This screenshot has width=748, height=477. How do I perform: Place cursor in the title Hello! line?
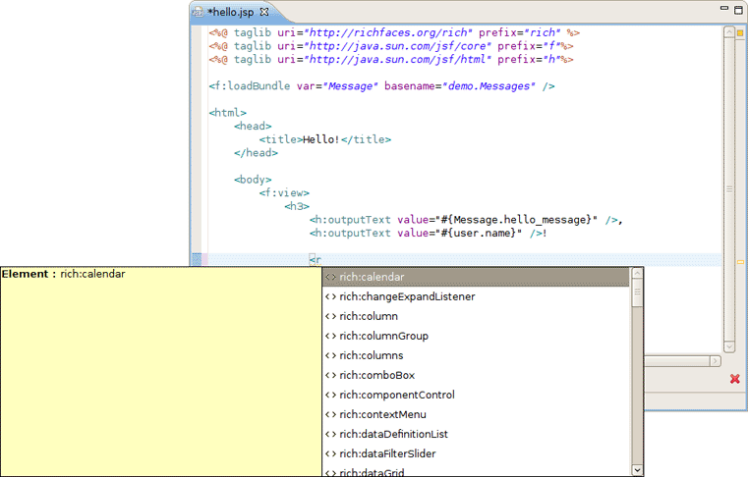click(324, 139)
